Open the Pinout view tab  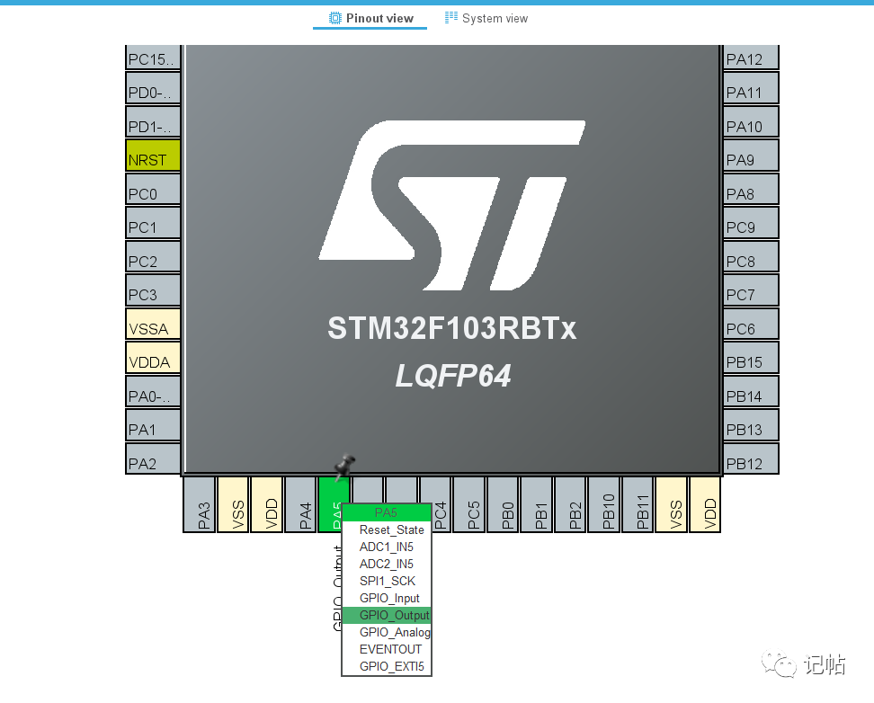click(370, 18)
